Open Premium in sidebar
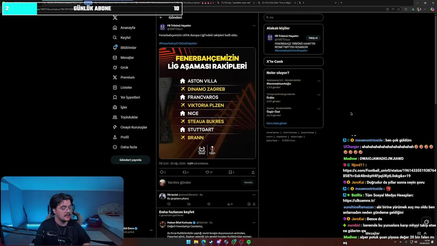This screenshot has height=246, width=437. (124, 77)
